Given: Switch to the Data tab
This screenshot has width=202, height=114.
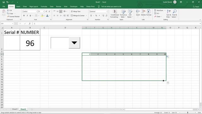Looking at the screenshot, I should [x=51, y=6].
